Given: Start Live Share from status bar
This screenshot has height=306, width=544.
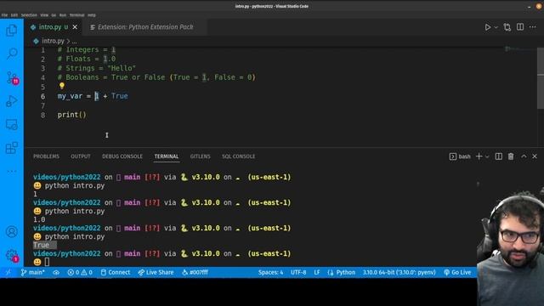Looking at the screenshot, I should [x=156, y=273].
